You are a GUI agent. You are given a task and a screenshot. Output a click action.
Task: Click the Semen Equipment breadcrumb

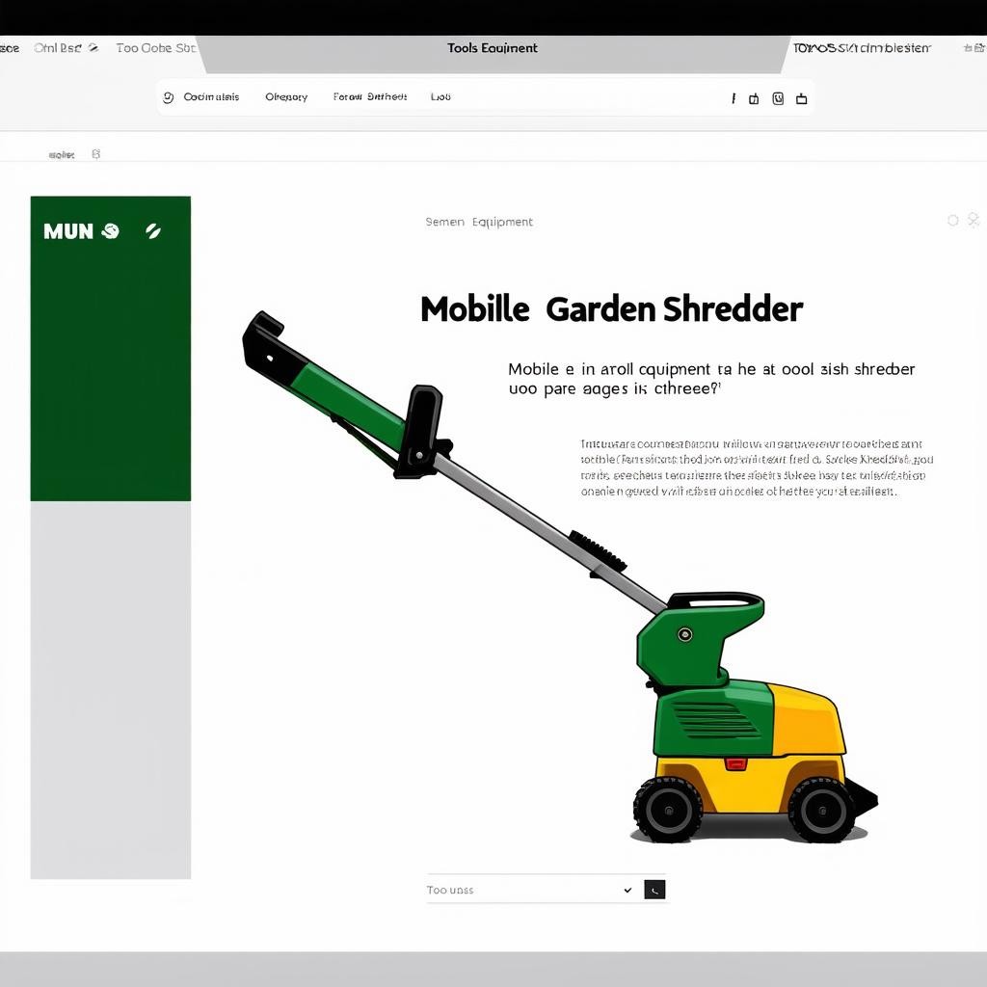pos(479,222)
